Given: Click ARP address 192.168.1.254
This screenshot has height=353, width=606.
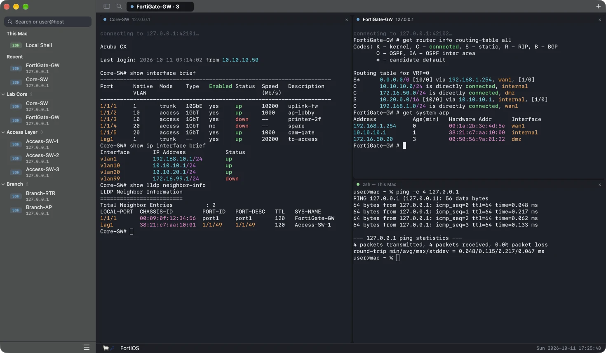Looking at the screenshot, I should pos(375,126).
